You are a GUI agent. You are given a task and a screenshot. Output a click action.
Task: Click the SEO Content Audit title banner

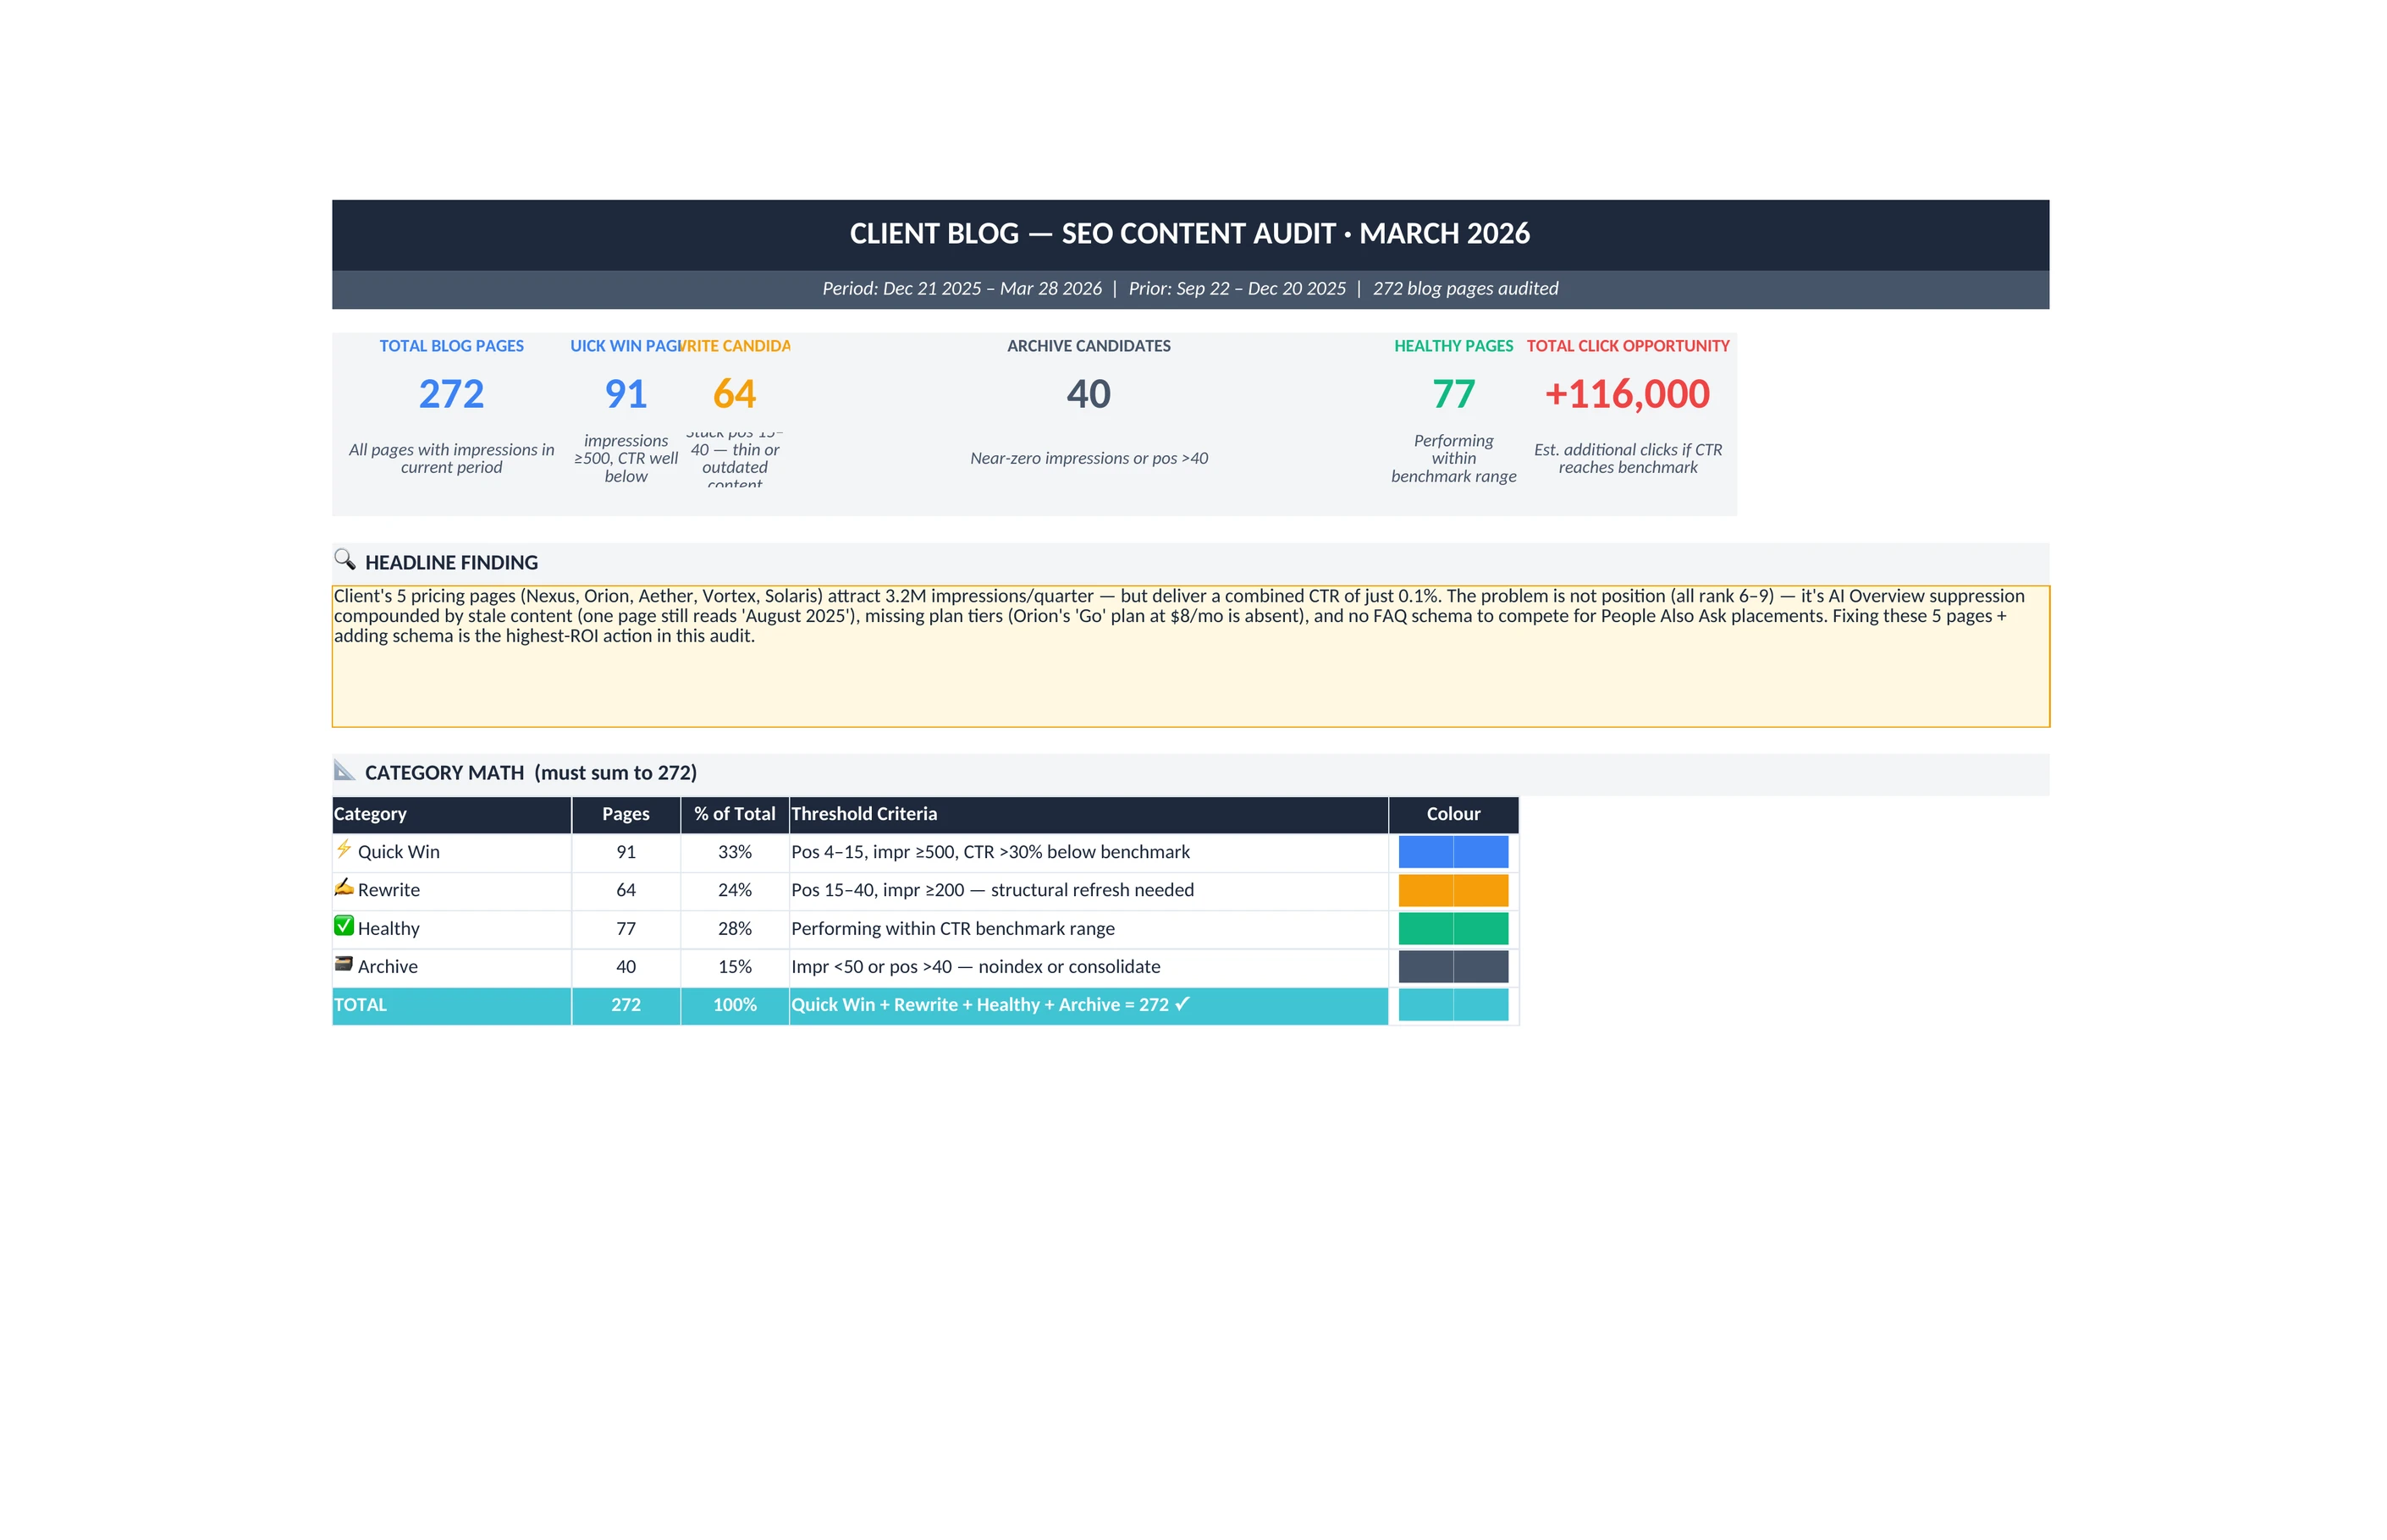[1188, 234]
